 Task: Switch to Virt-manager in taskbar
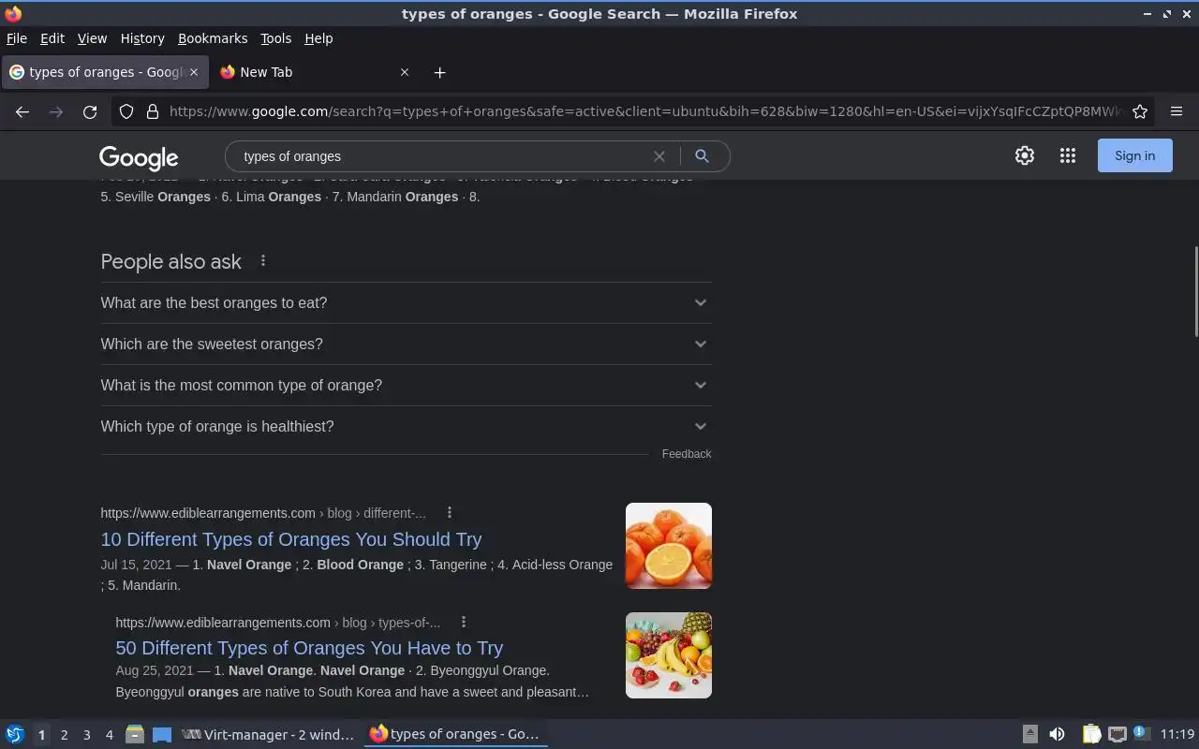coord(269,735)
